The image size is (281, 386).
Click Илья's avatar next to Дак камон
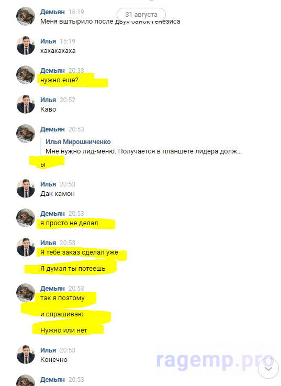(26, 189)
